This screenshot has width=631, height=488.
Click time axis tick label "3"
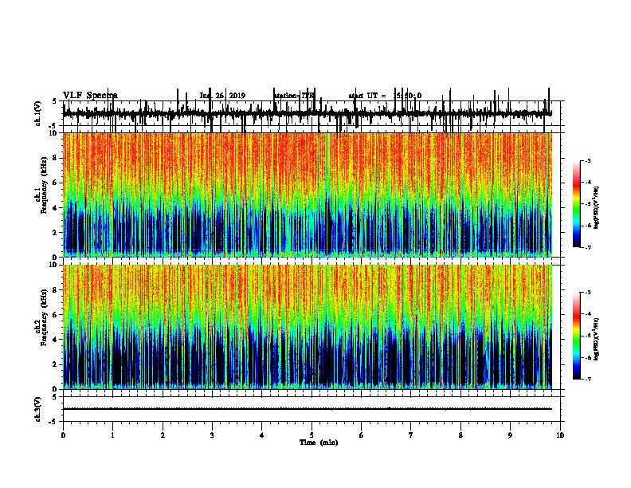pos(212,435)
